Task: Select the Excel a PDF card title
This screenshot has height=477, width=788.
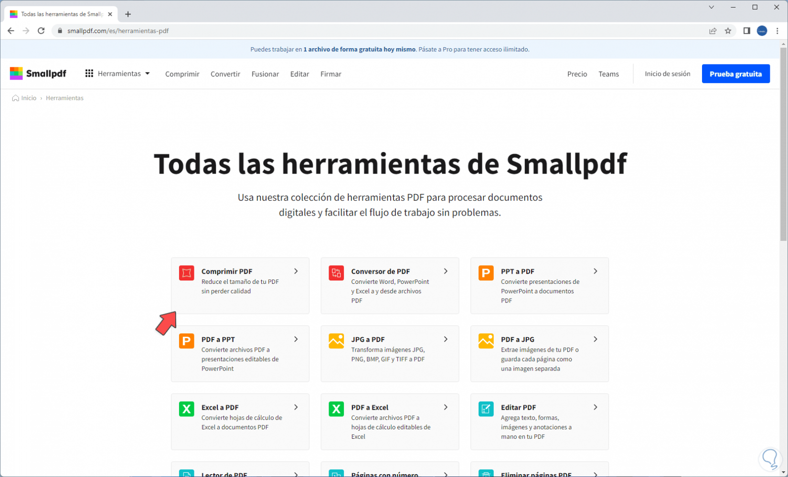Action: coord(220,407)
